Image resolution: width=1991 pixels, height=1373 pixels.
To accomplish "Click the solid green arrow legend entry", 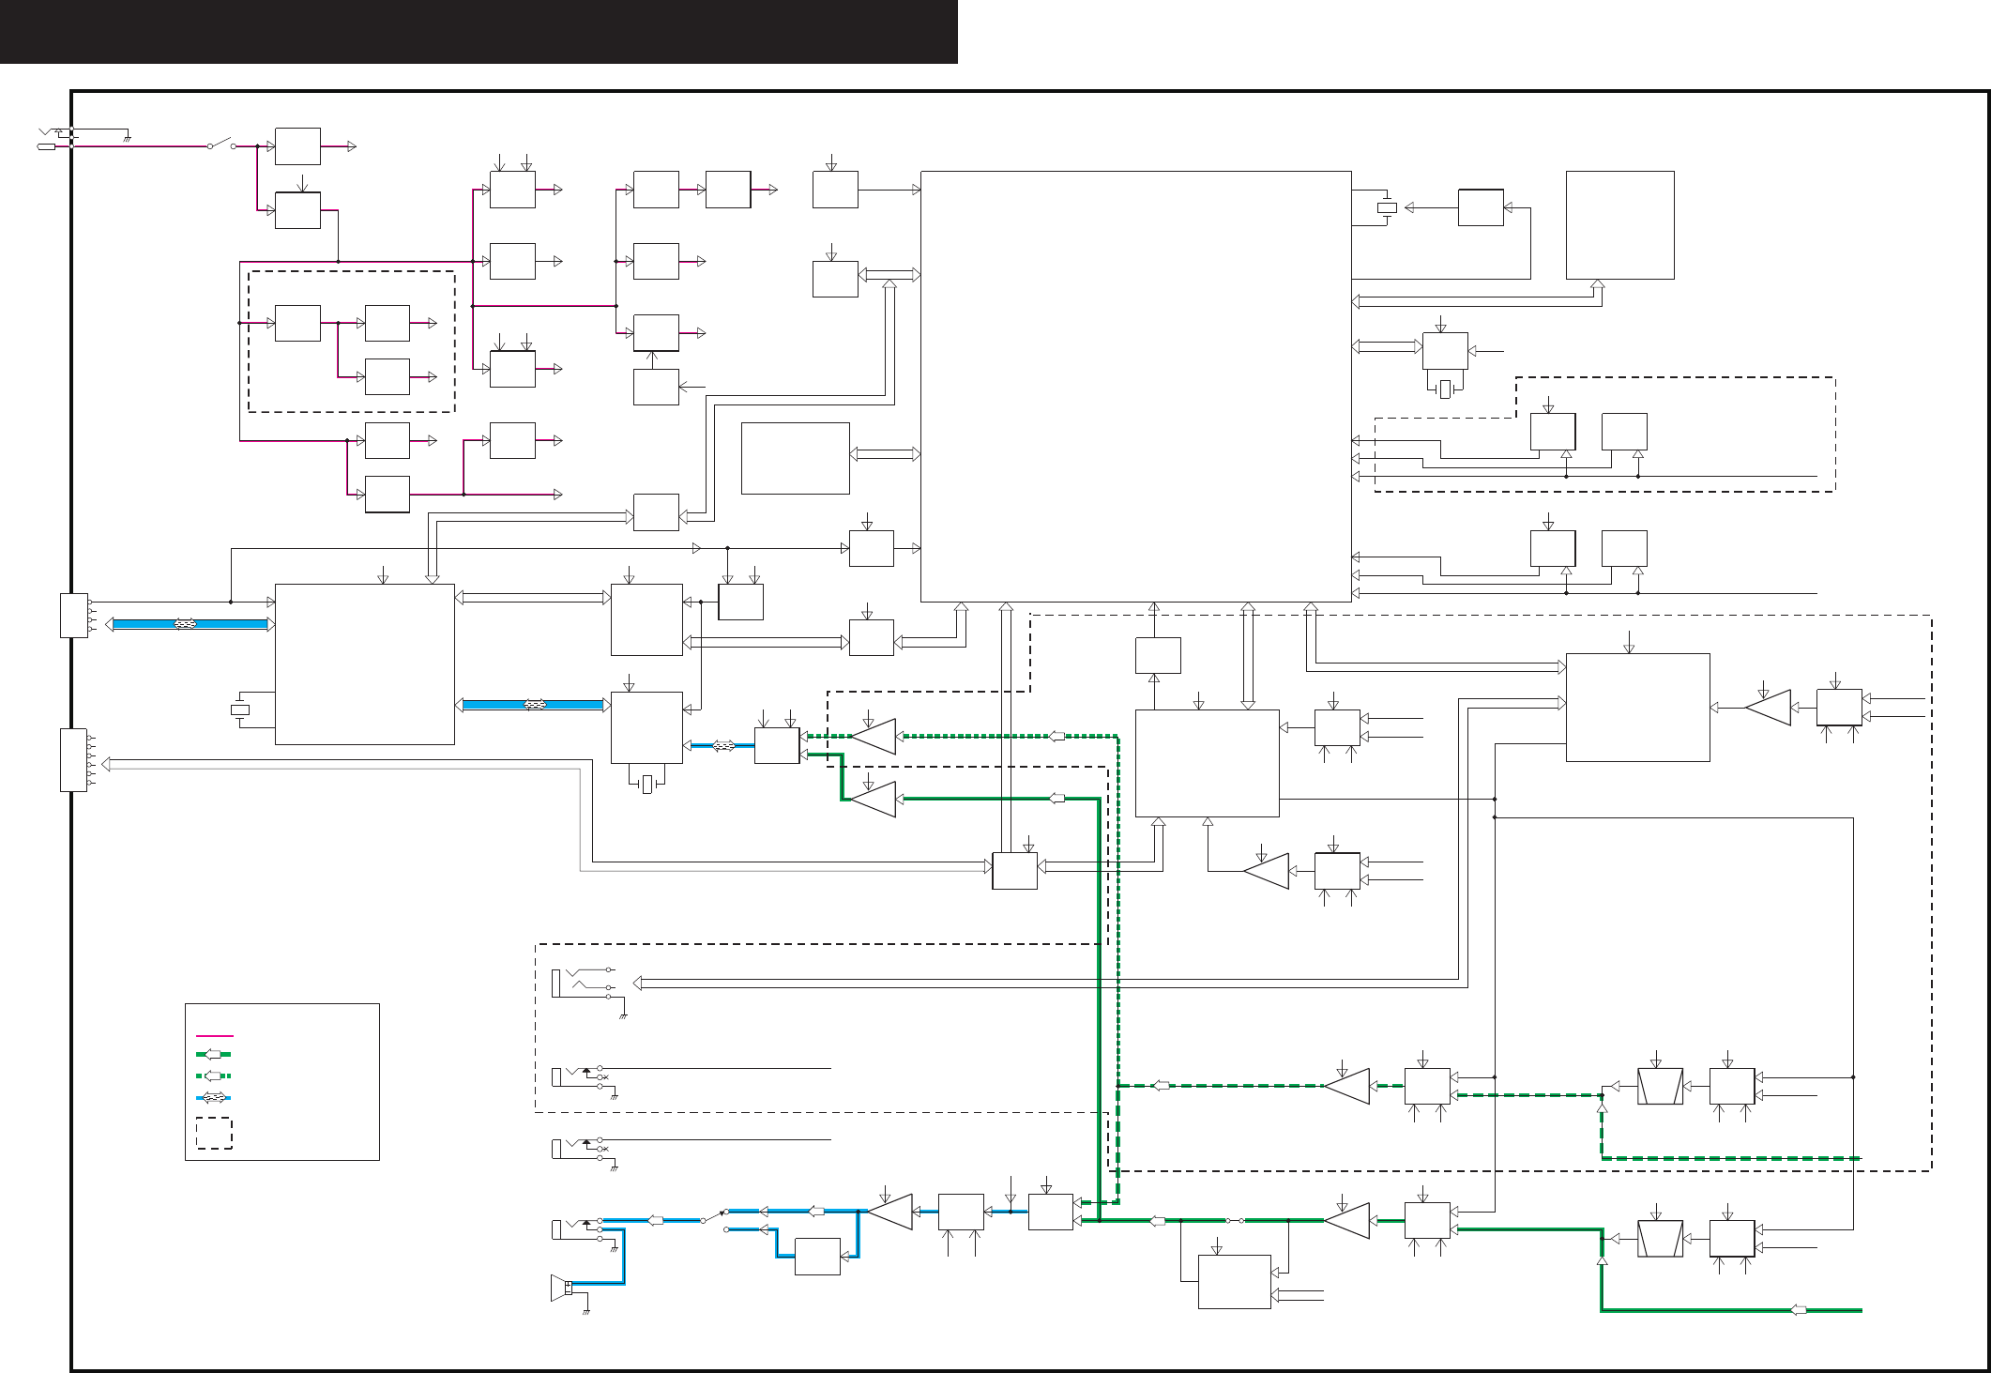I will click(x=214, y=1055).
